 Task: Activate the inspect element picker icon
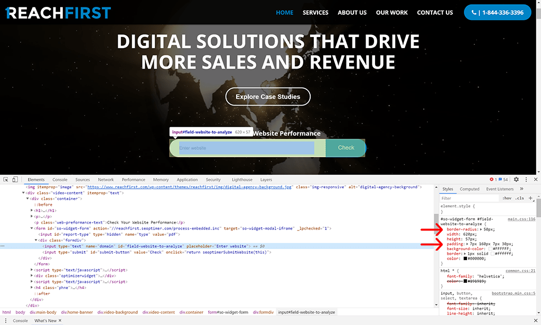click(x=5, y=180)
